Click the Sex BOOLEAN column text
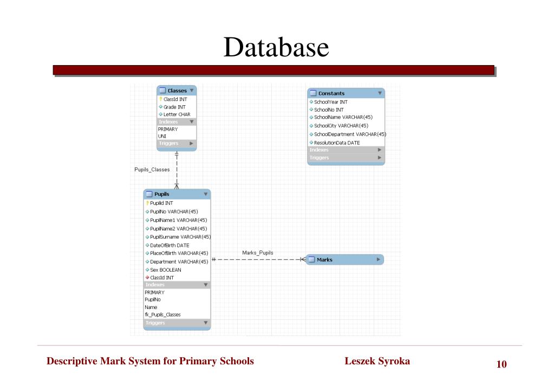 tap(166, 269)
